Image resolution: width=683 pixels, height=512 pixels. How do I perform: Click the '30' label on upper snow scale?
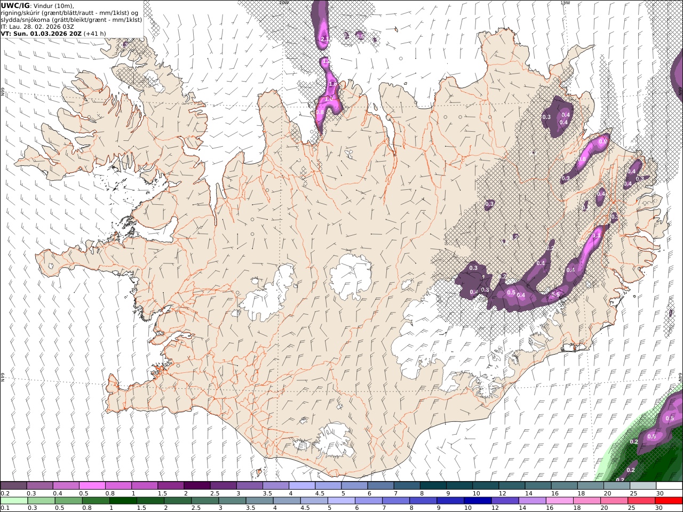click(x=661, y=493)
